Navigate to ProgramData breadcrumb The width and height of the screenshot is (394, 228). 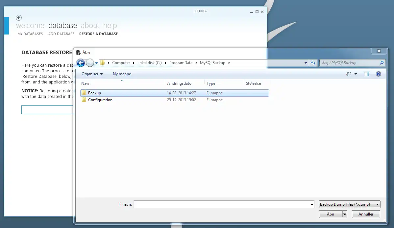pos(181,63)
